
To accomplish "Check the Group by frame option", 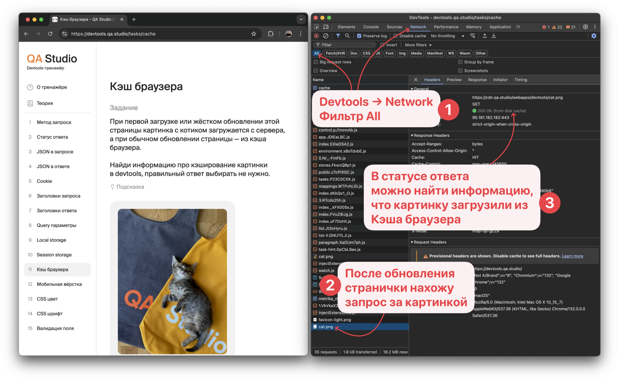I will pyautogui.click(x=460, y=62).
